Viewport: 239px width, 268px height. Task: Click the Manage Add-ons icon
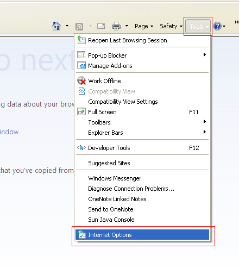pos(81,65)
